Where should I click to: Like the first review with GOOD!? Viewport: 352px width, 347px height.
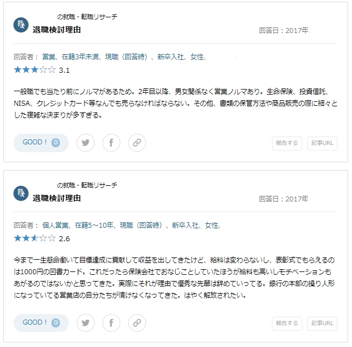(x=41, y=143)
